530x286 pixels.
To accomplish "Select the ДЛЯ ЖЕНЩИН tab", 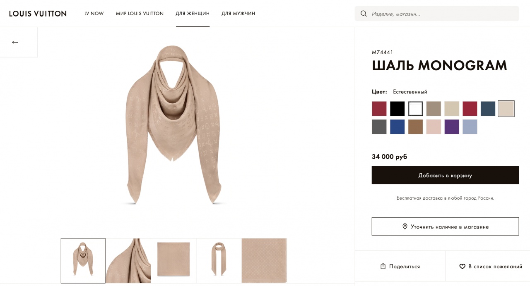I will 193,14.
